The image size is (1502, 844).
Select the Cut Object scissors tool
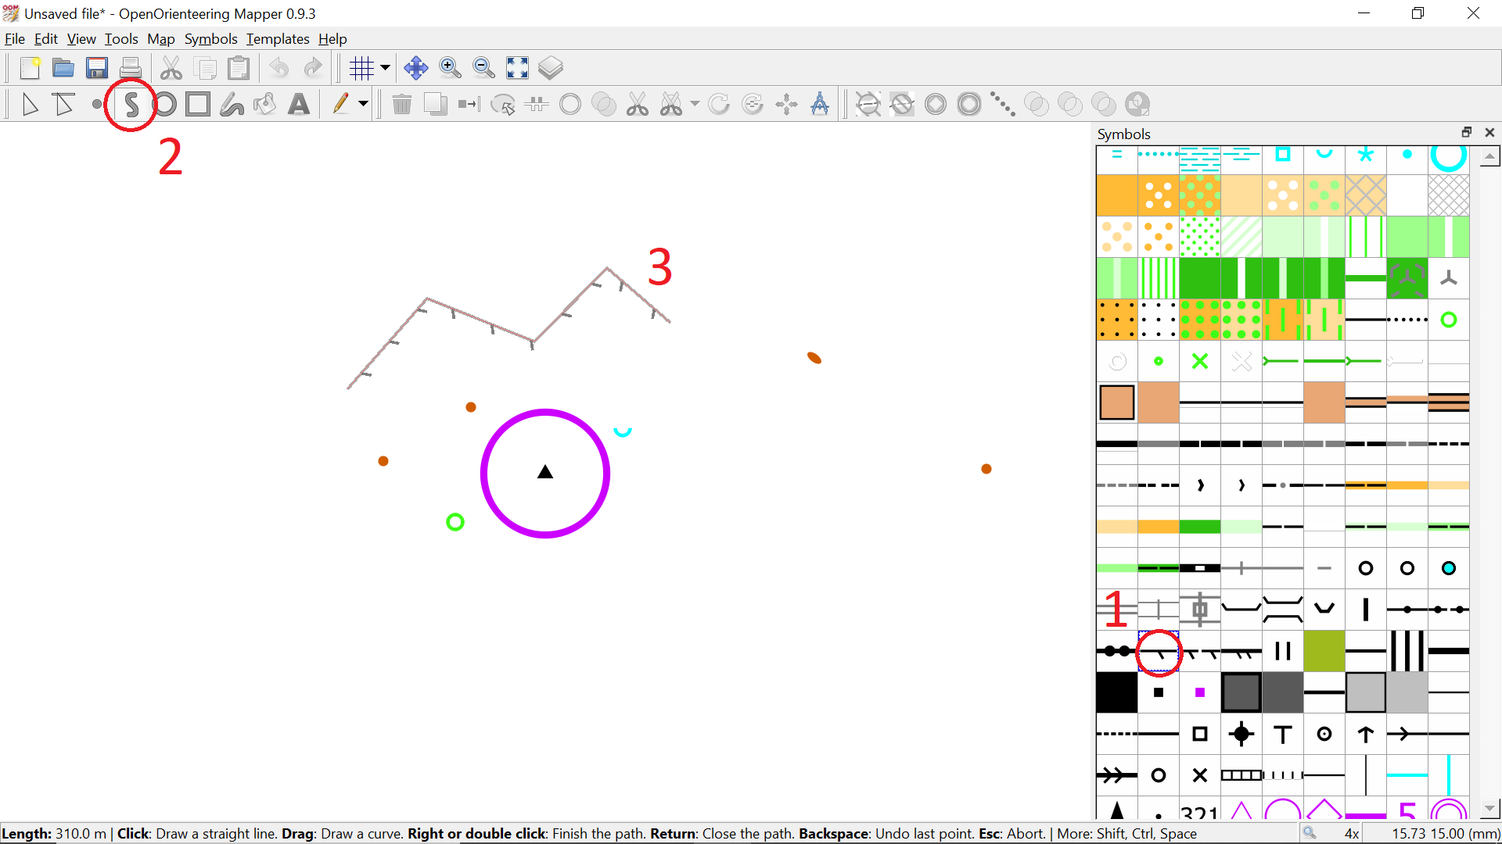638,104
